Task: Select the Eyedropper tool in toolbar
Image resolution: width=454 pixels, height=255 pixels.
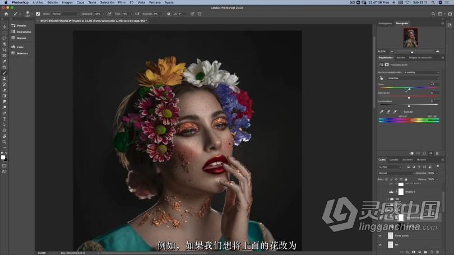Action: pyautogui.click(x=4, y=61)
